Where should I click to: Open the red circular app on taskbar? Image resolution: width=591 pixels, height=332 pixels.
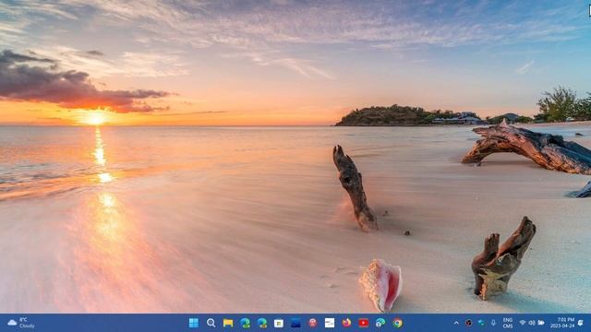point(313,323)
